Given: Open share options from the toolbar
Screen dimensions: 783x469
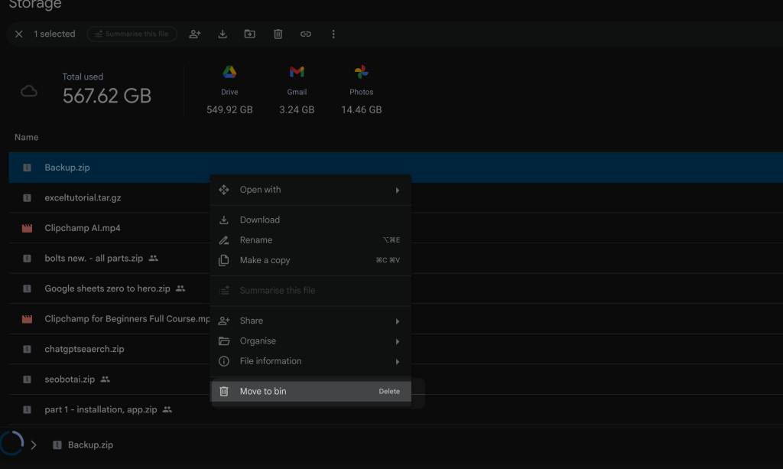Looking at the screenshot, I should click(x=194, y=34).
